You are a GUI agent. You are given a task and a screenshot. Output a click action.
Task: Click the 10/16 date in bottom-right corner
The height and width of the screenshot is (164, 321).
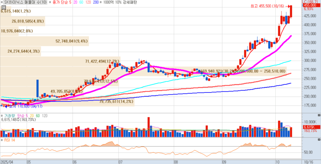click(309, 162)
